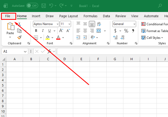This screenshot has width=168, height=117.
Task: Open Customize Quick Access Toolbar menu
Action: click(x=72, y=6)
